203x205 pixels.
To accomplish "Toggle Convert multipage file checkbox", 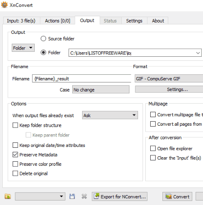I will click(153, 114).
